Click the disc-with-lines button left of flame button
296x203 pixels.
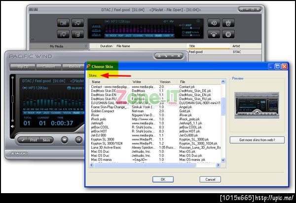click(x=214, y=23)
